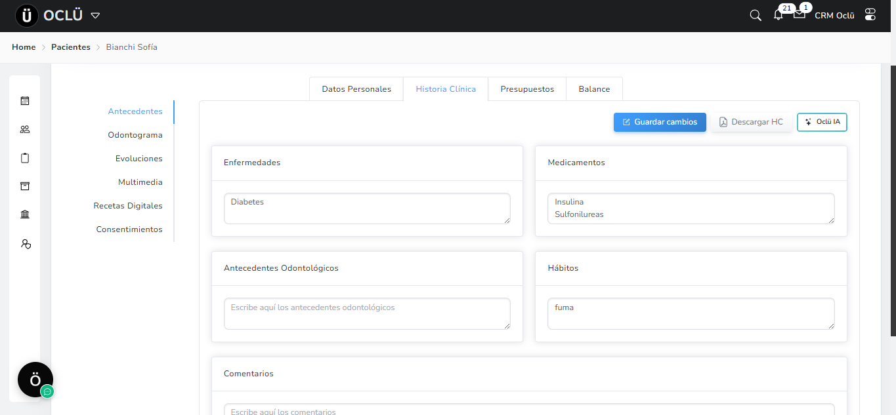Select Antecedentes in the side menu
Image resolution: width=896 pixels, height=415 pixels.
[135, 111]
